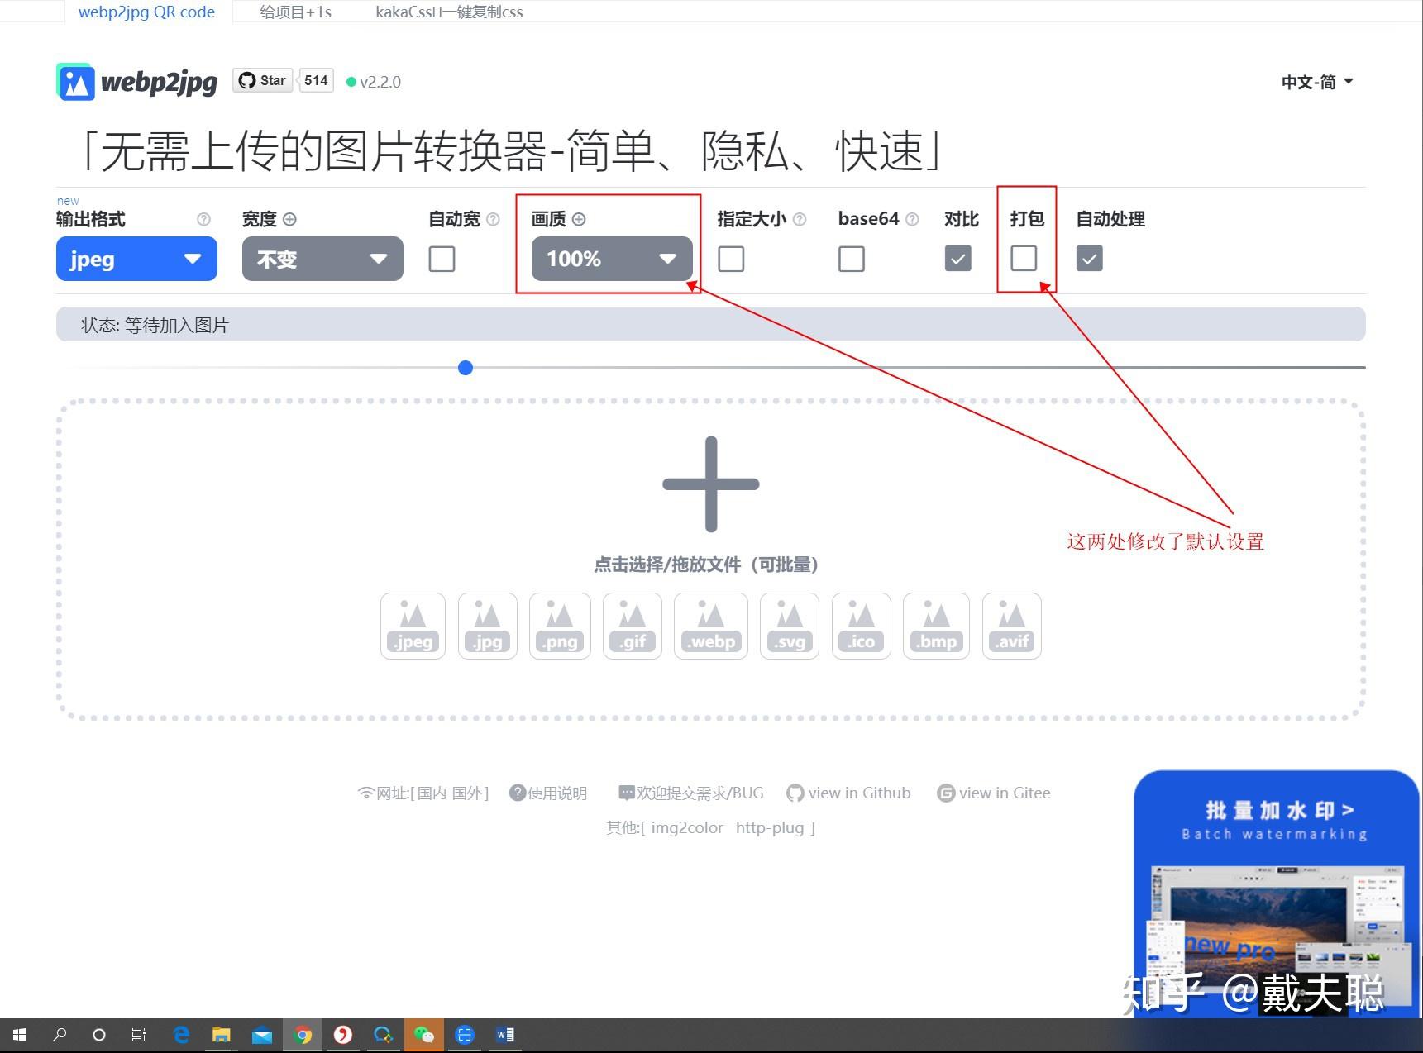Click the help icon beside 自动宽

point(493,219)
